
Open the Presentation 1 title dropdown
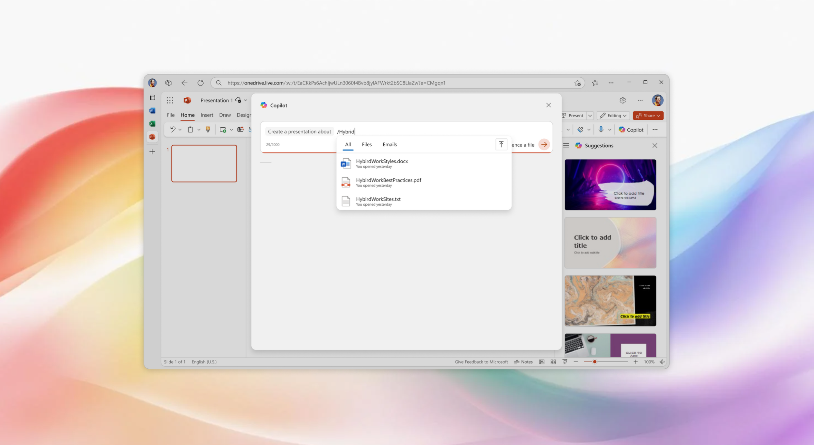click(245, 100)
